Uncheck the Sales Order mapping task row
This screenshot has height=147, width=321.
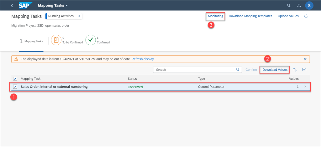(15, 87)
